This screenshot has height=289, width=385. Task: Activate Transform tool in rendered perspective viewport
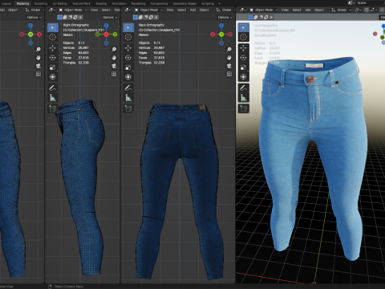click(x=243, y=77)
